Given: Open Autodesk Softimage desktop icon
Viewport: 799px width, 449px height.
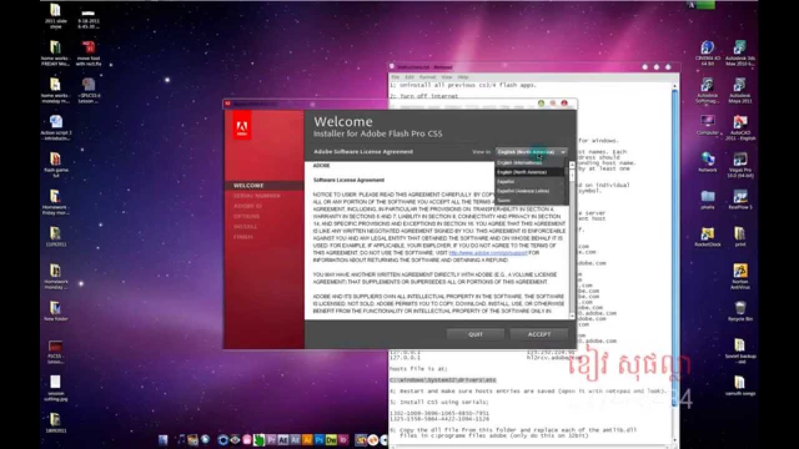Looking at the screenshot, I should point(707,90).
